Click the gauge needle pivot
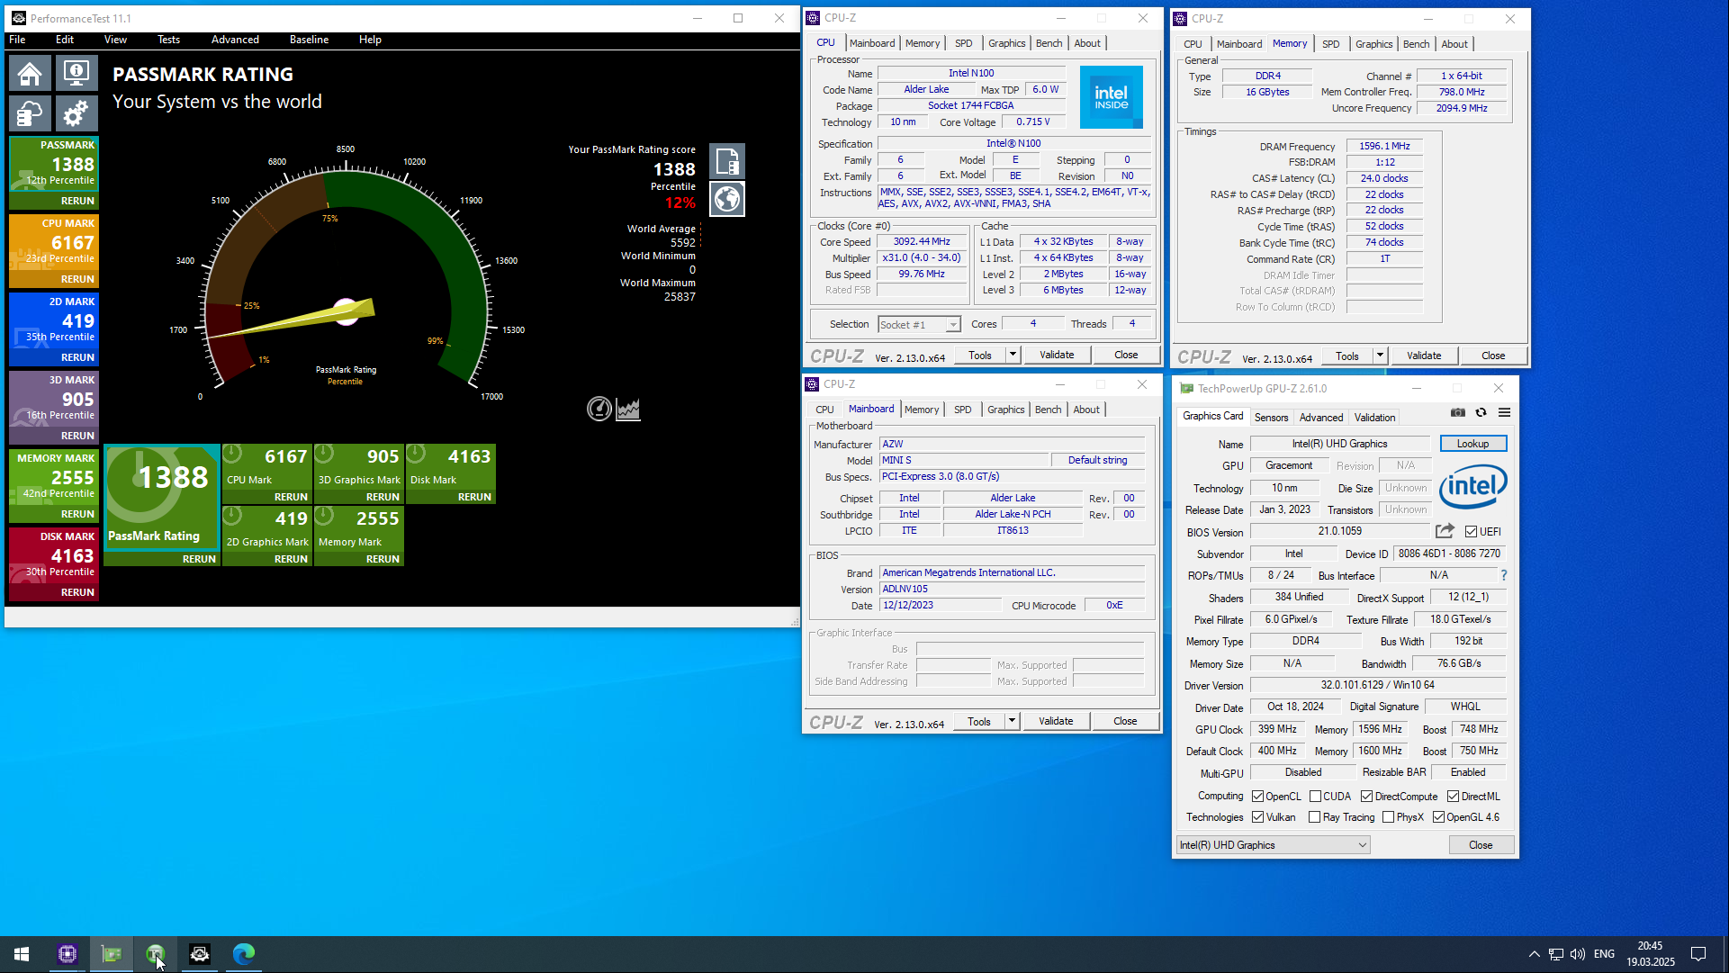The width and height of the screenshot is (1729, 973). (346, 311)
